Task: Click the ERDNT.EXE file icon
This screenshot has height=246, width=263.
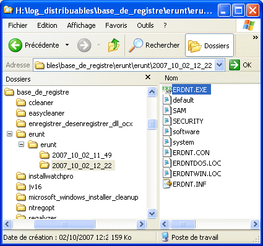Action: (167, 90)
